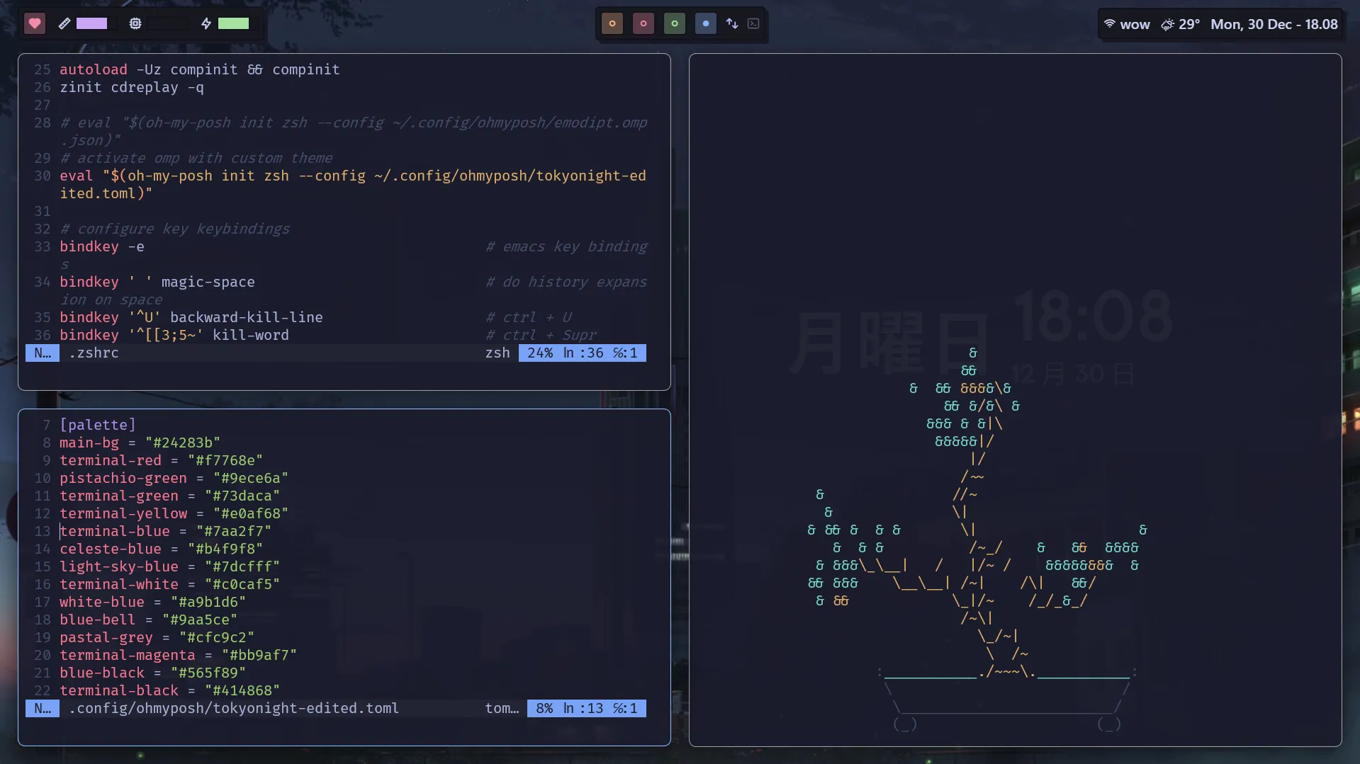Click the wifi icon next to wow
The image size is (1360, 764).
point(1109,23)
